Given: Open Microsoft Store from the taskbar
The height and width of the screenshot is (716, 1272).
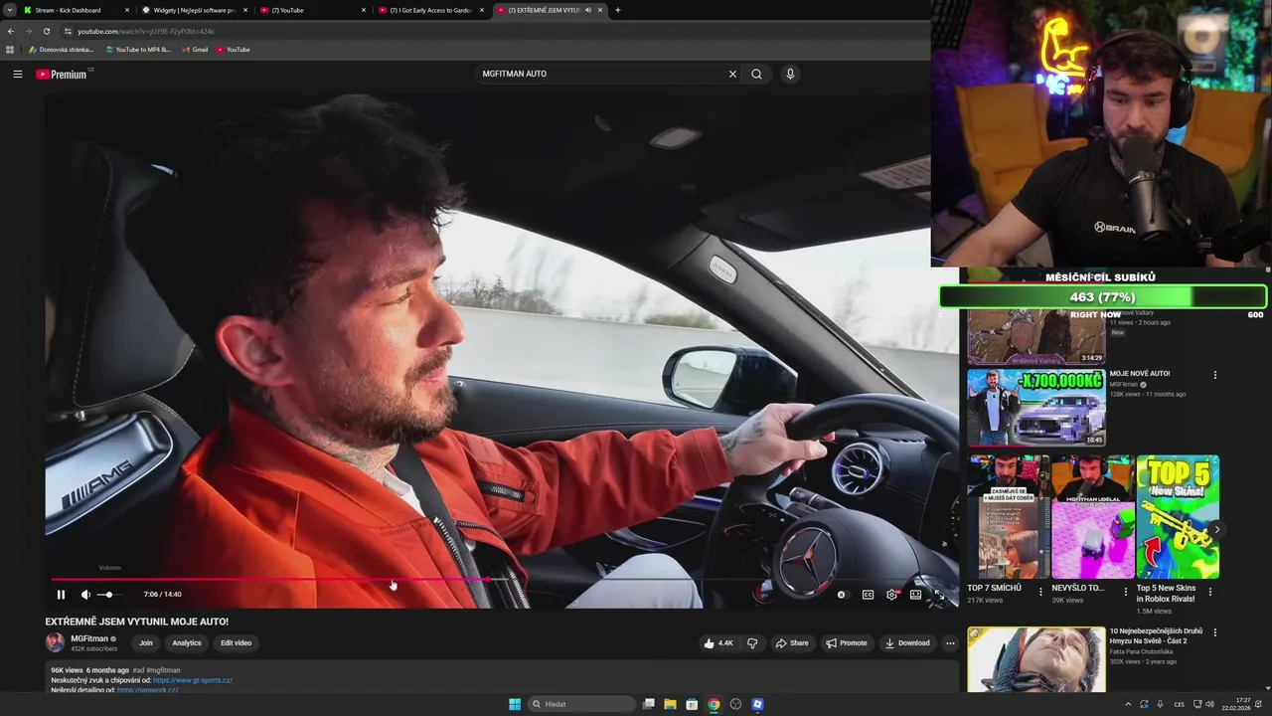Looking at the screenshot, I should tap(692, 704).
